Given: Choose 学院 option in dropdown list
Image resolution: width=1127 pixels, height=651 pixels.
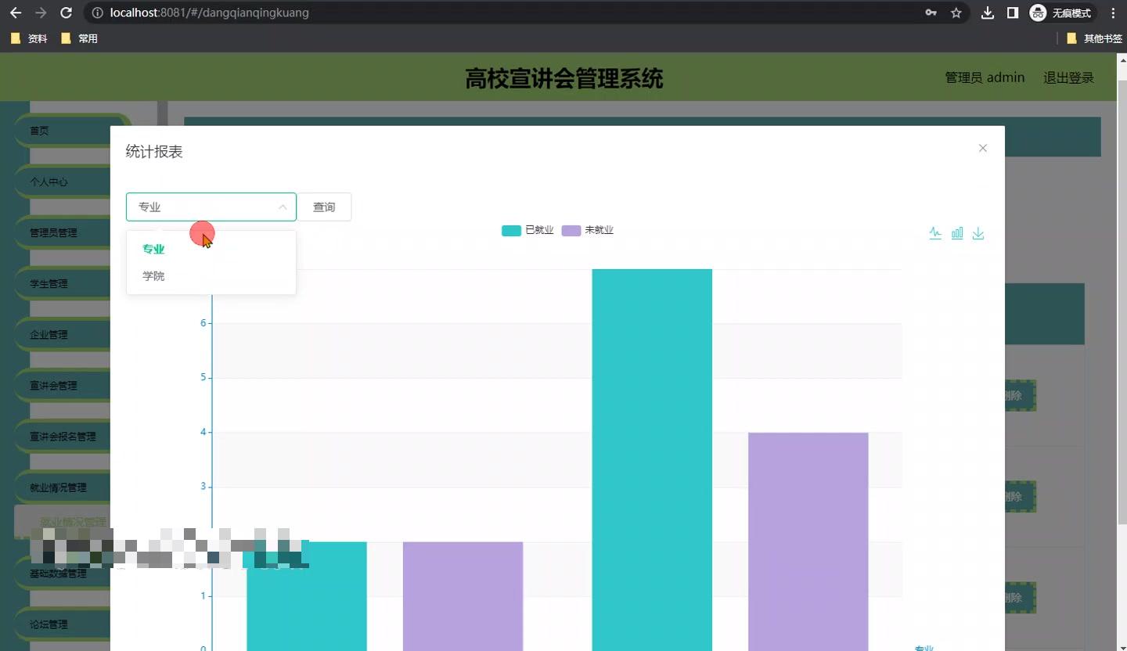Looking at the screenshot, I should tap(211, 276).
